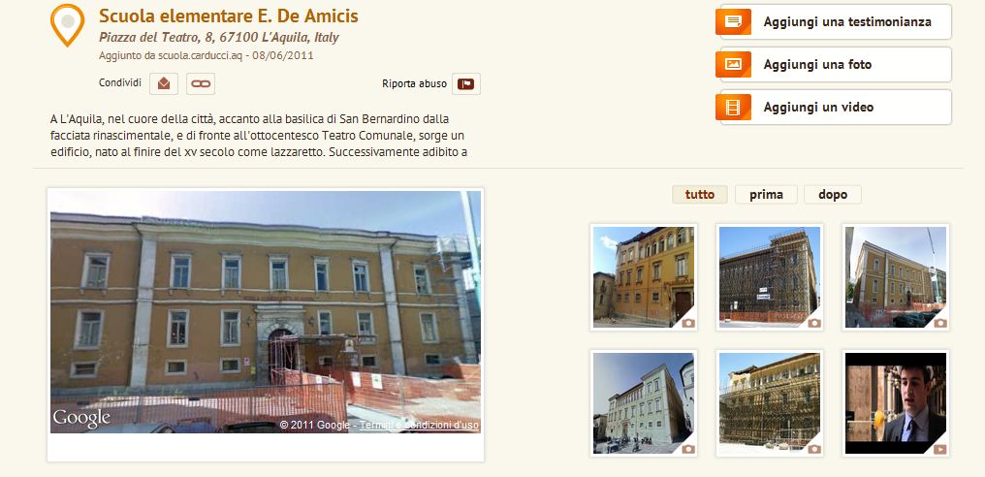
Task: Open the dark scaffolded building thumbnail
Action: click(770, 277)
